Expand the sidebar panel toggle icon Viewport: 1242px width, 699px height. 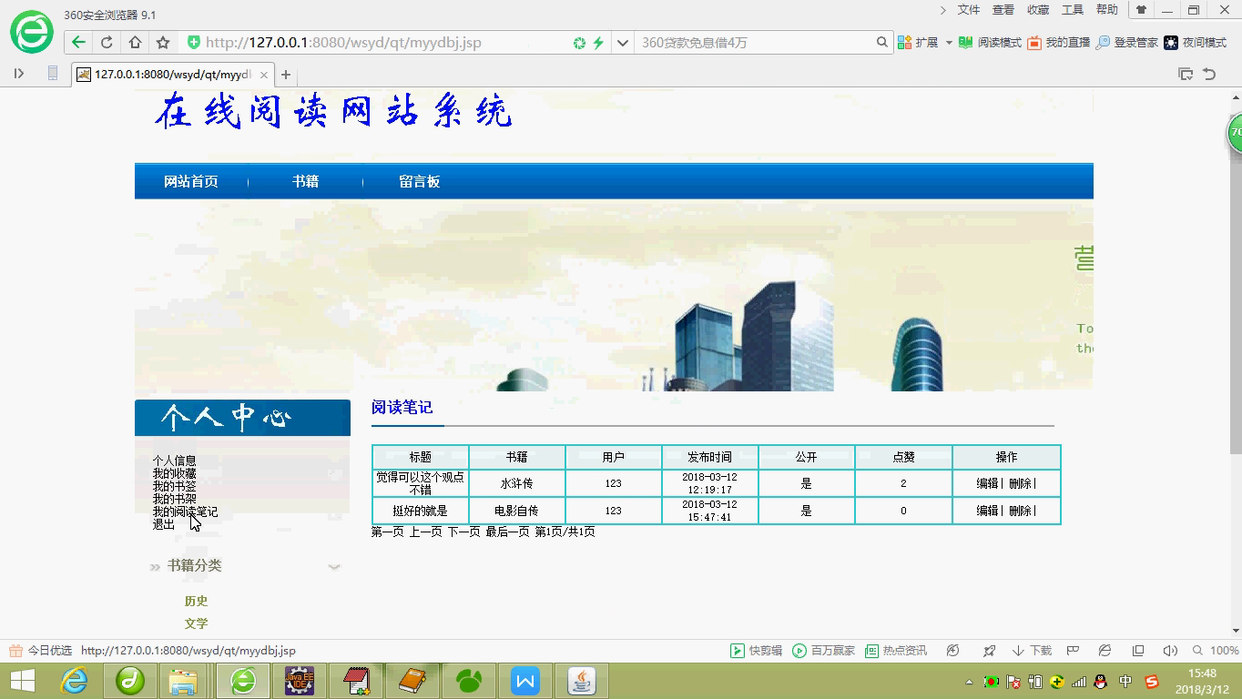coord(19,74)
